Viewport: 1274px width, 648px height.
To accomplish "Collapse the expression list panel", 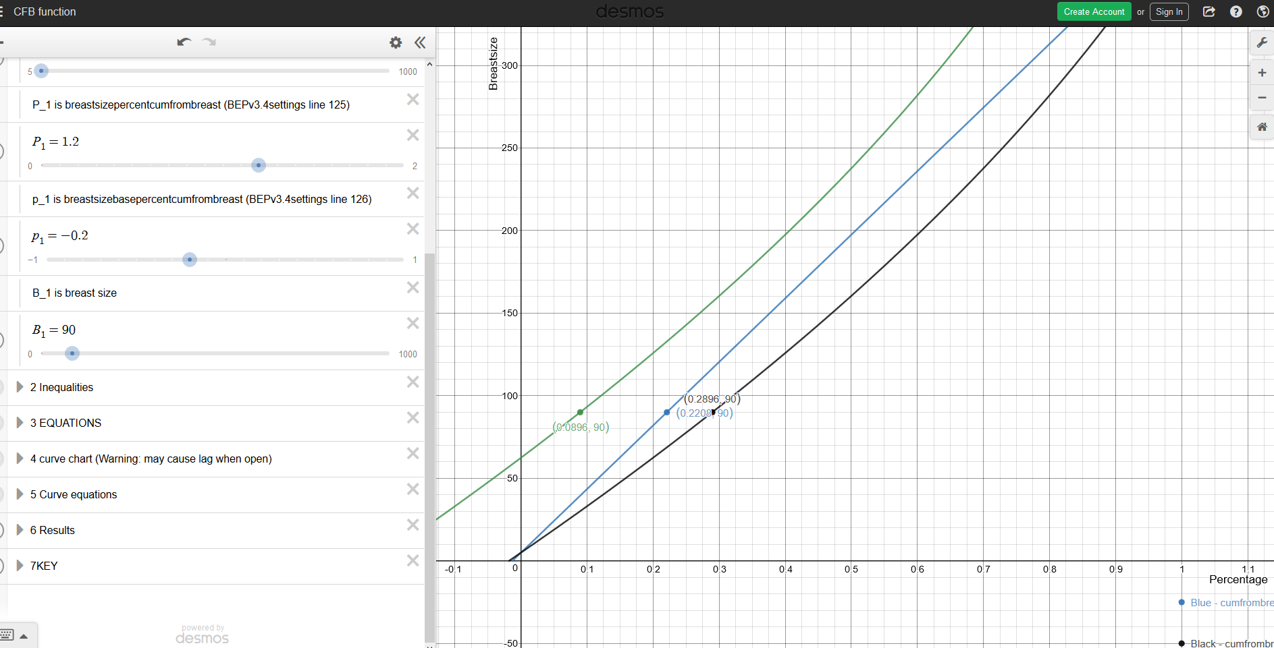I will point(420,42).
